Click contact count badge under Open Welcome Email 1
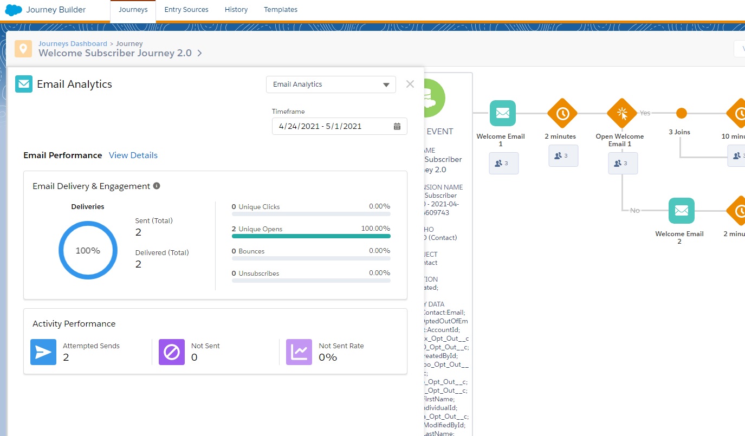The height and width of the screenshot is (436, 745). (623, 163)
